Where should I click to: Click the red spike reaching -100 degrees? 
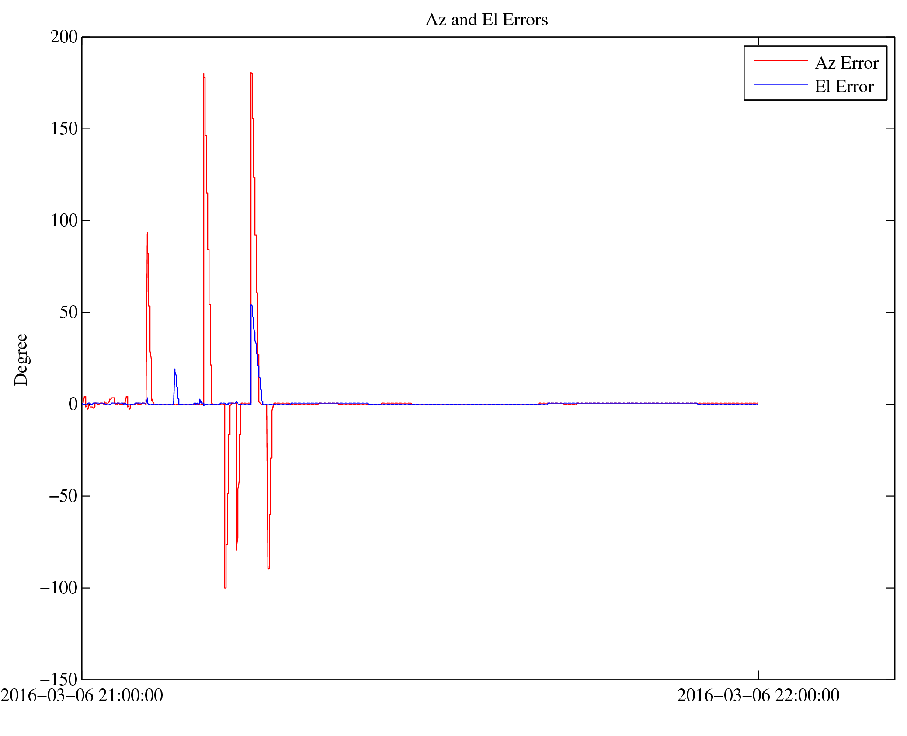[x=225, y=587]
